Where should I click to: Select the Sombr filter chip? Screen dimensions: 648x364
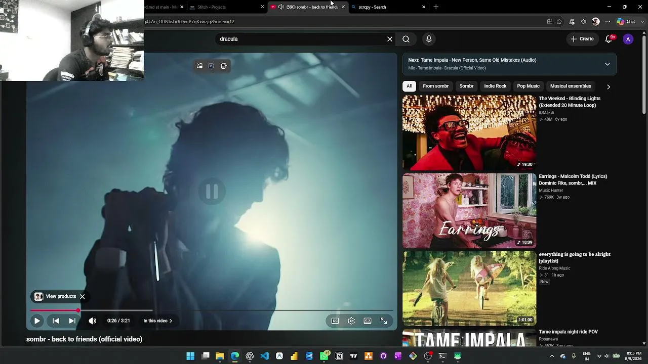[466, 86]
